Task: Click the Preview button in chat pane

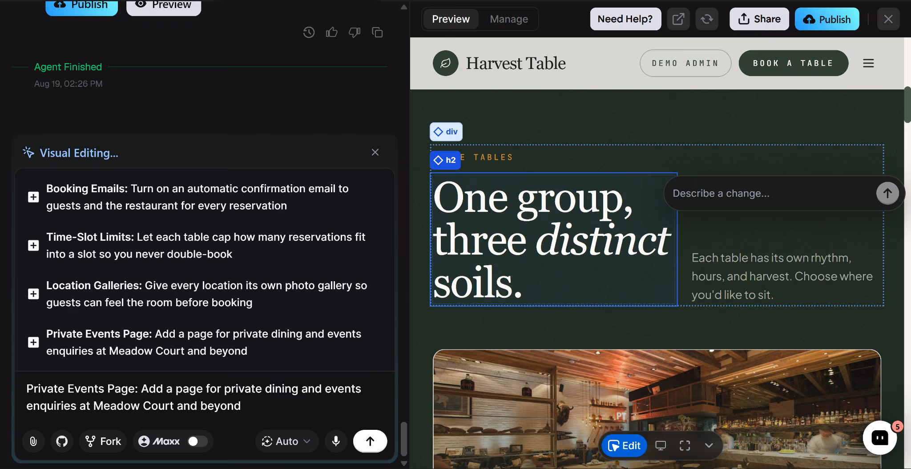Action: click(x=164, y=6)
